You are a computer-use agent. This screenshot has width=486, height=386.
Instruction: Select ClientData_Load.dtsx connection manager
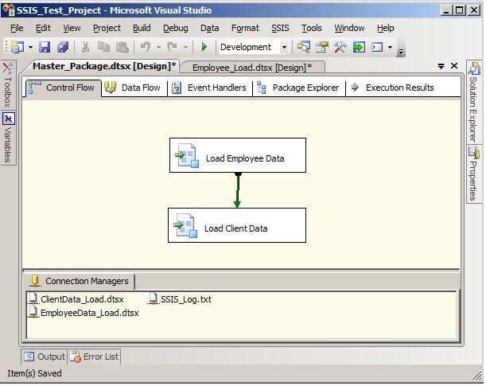click(76, 299)
